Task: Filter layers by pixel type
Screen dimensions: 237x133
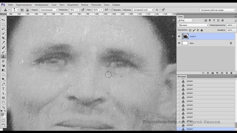Action: (206, 20)
